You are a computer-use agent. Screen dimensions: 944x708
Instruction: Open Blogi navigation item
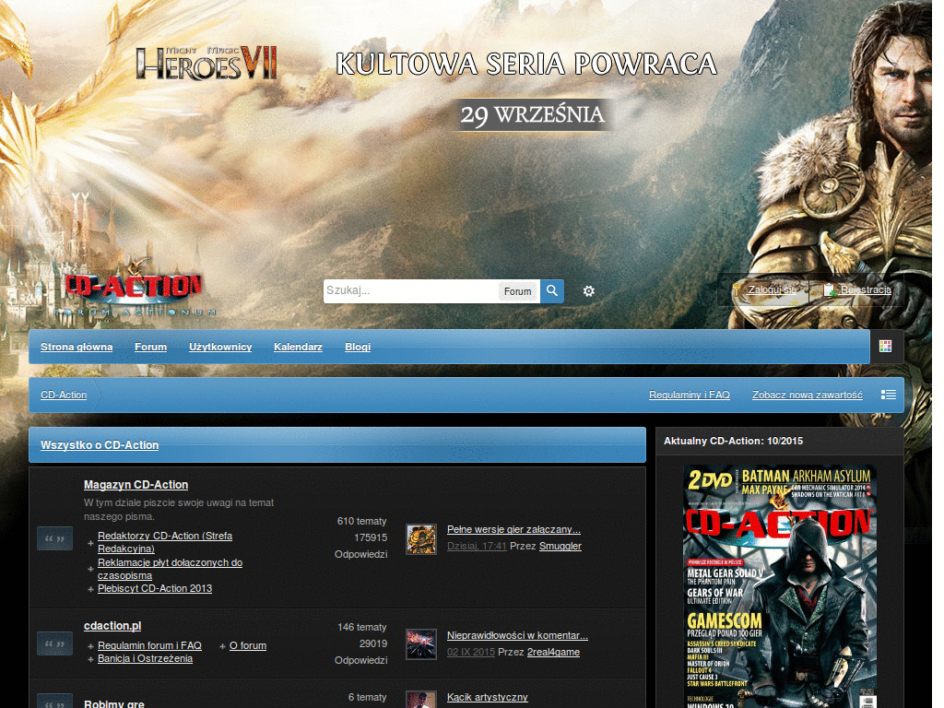tap(358, 347)
